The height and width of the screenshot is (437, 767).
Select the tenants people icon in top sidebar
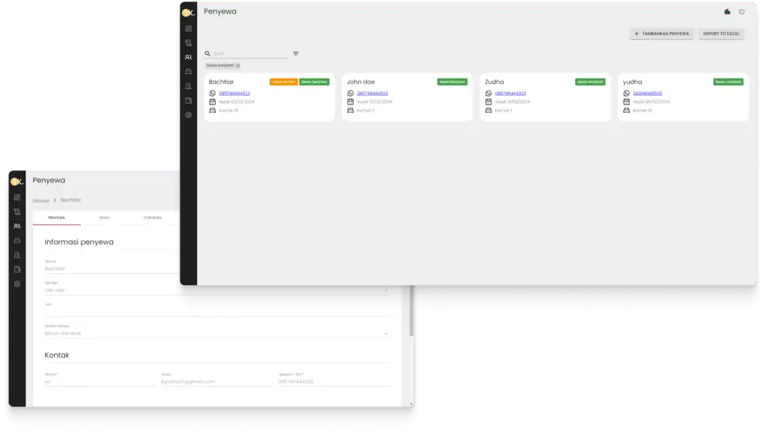(188, 57)
